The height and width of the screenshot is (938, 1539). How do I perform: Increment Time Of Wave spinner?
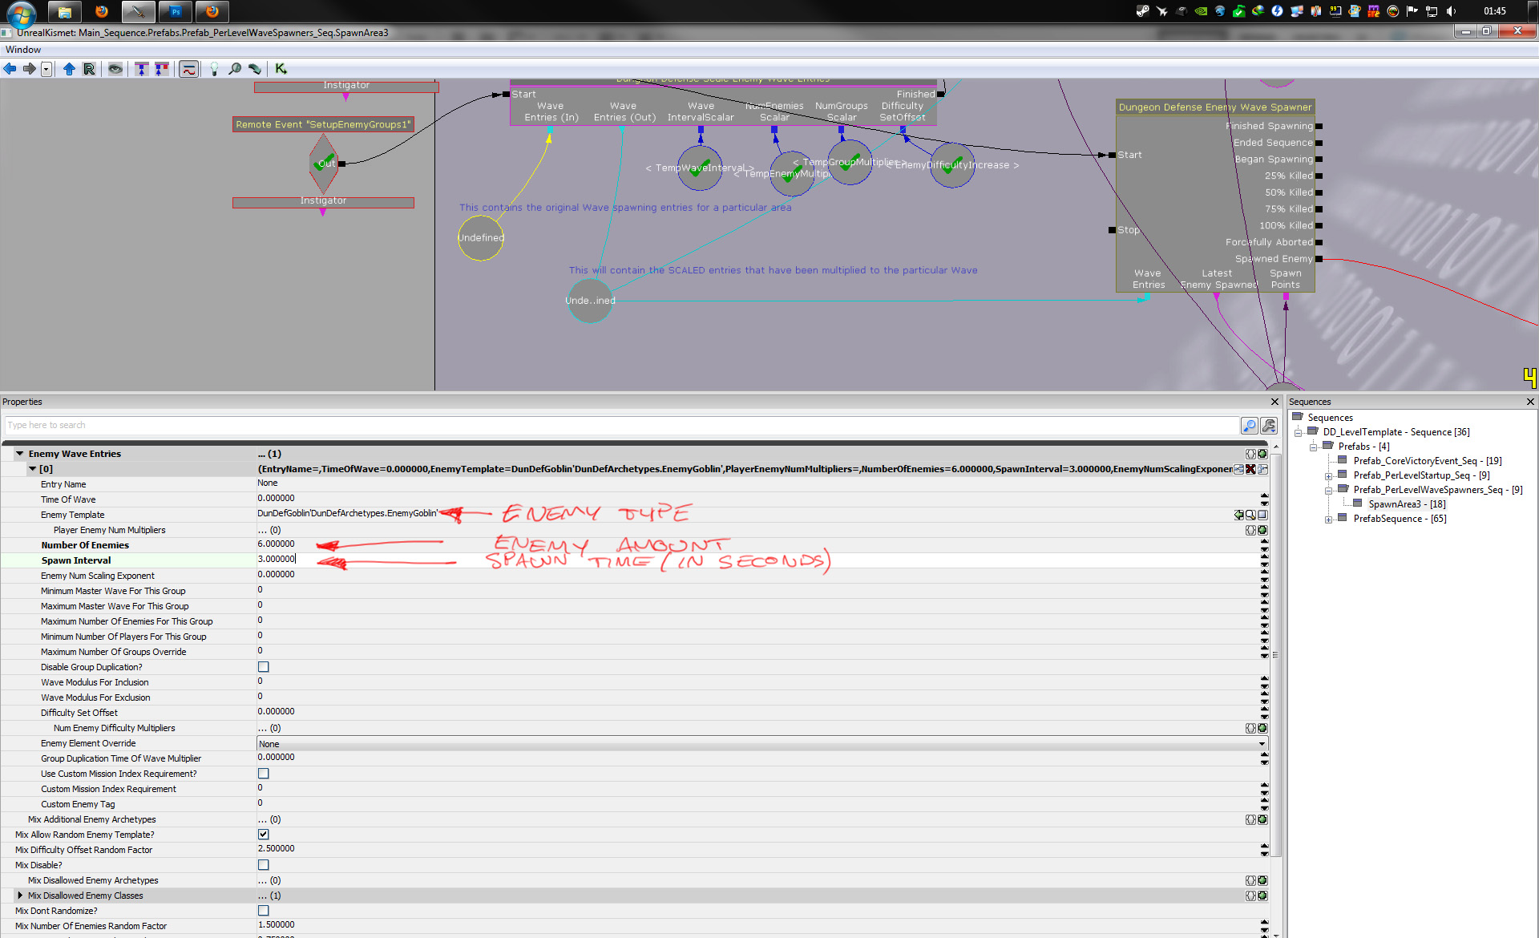[1264, 495]
